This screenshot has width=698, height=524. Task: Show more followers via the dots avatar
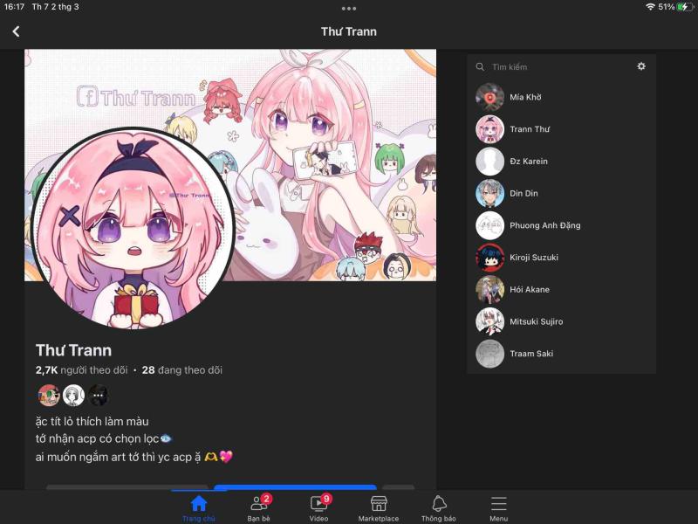pyautogui.click(x=99, y=396)
